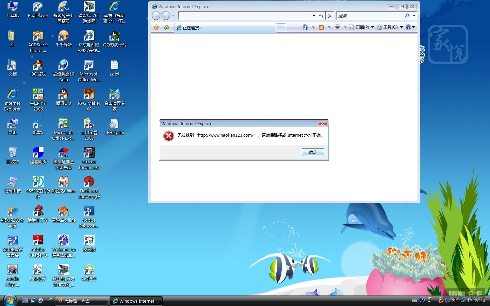Screen dimensions: 490x306
Task: Go forward using IE's Forward arrow
Action: pos(166,16)
